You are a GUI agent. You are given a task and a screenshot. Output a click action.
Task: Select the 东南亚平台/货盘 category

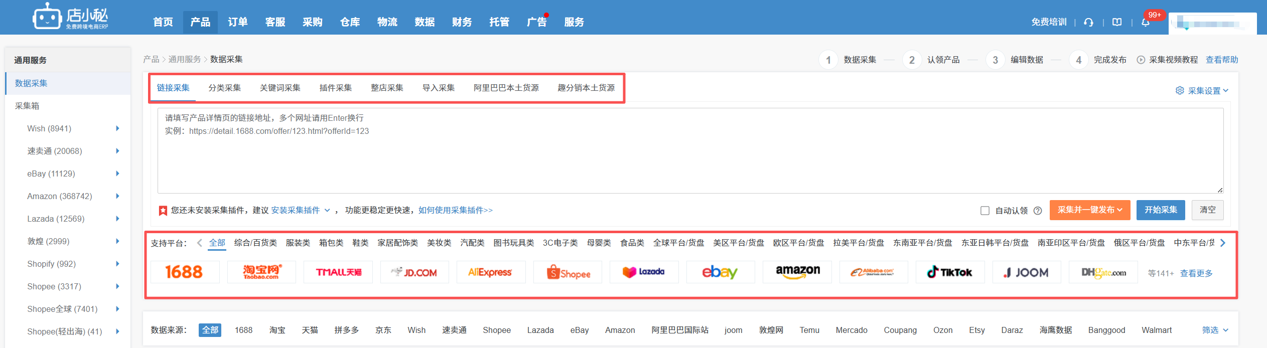[922, 243]
